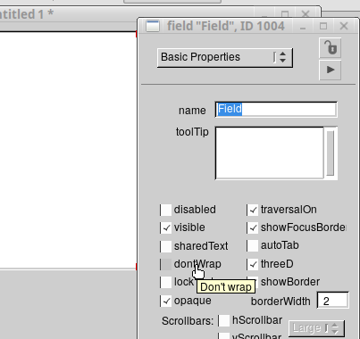Enable the autoTab checkbox

253,246
